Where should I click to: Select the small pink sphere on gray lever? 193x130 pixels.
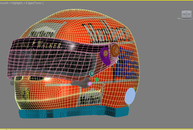(x=89, y=84)
